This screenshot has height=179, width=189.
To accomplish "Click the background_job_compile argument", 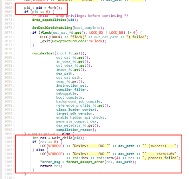I will tap(78, 101).
